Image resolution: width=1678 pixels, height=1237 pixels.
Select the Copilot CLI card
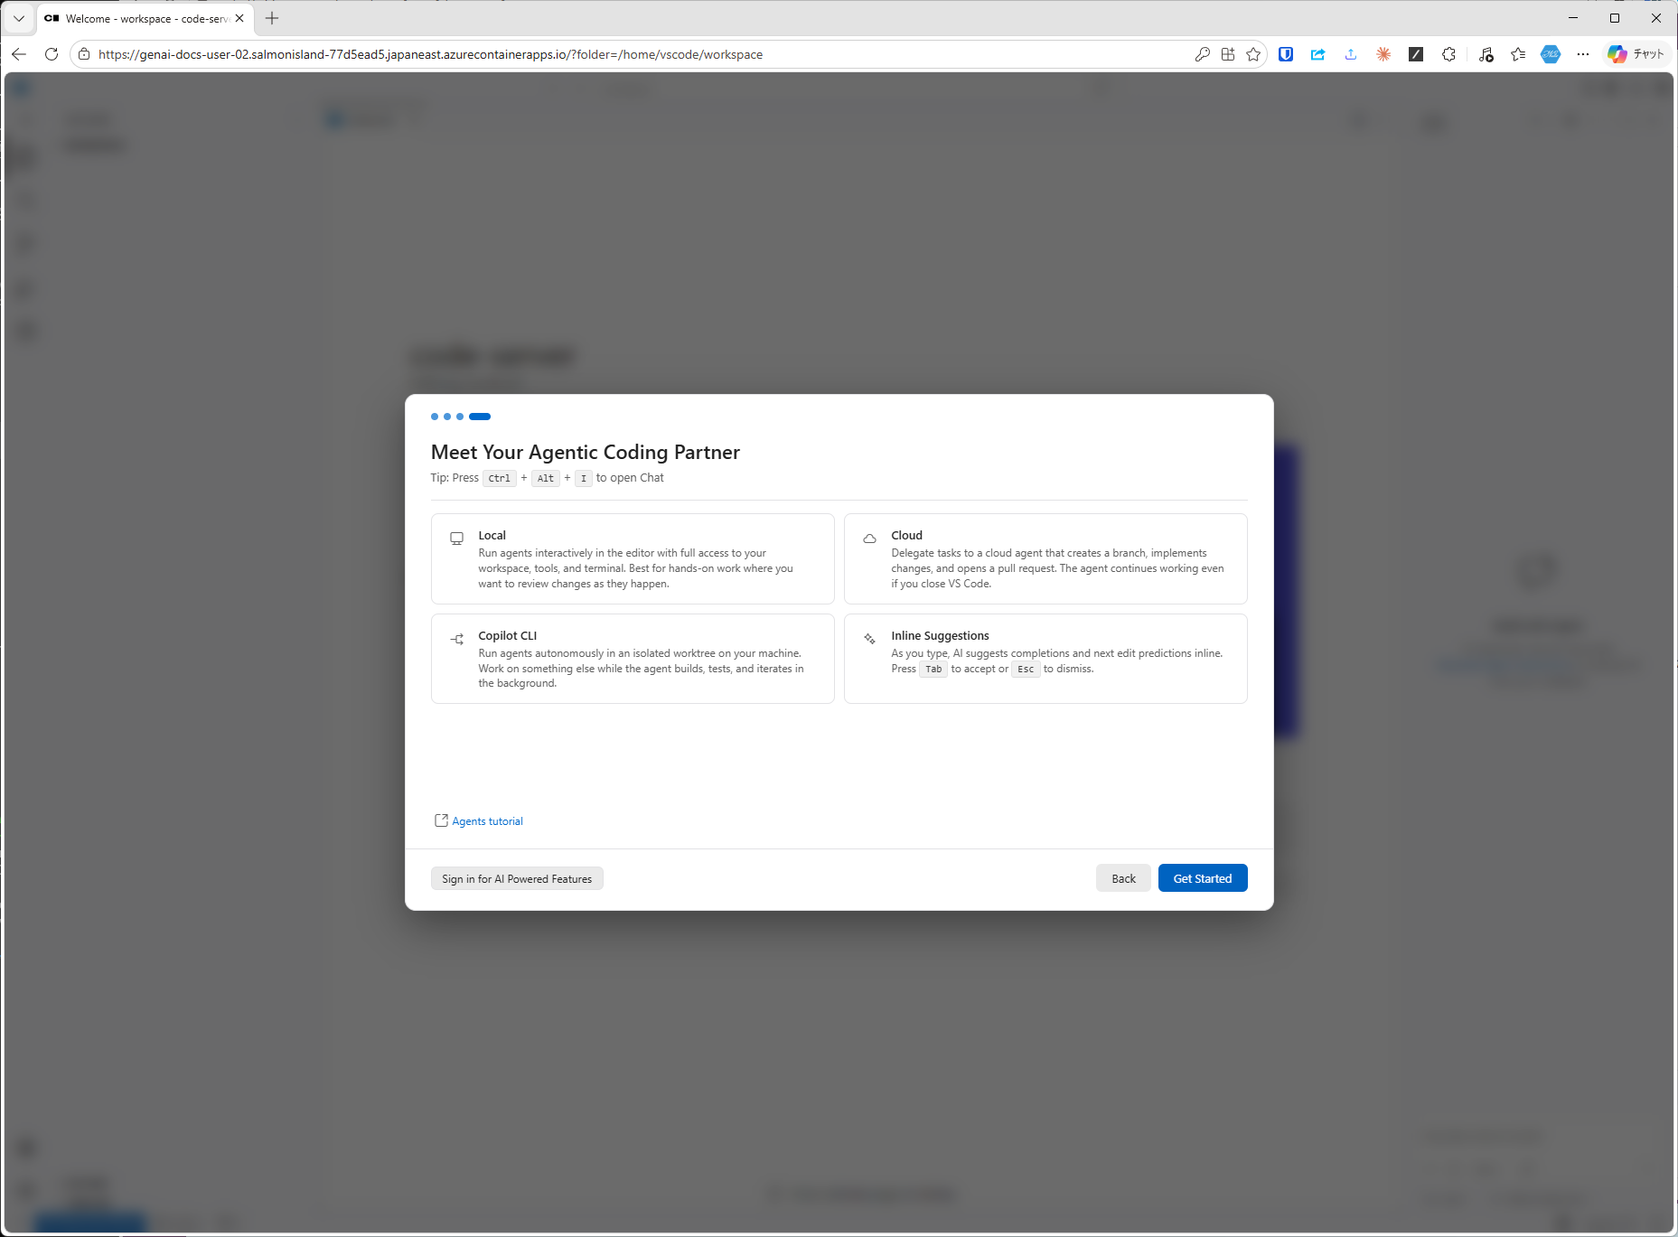(x=633, y=659)
